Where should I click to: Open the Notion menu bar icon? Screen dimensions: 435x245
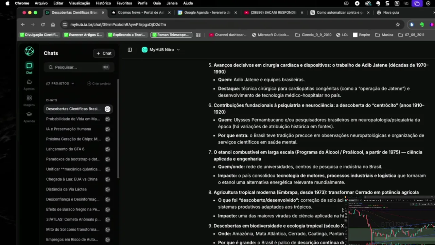(397, 3)
